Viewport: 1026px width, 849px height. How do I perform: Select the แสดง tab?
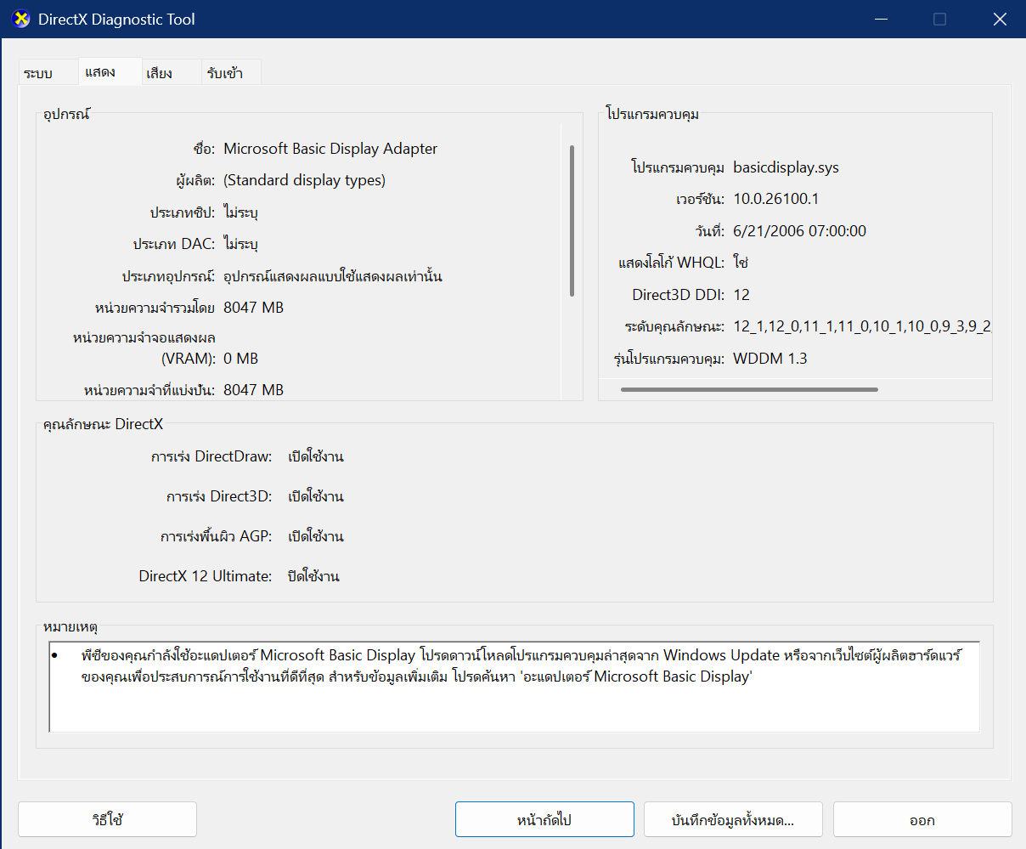point(100,72)
